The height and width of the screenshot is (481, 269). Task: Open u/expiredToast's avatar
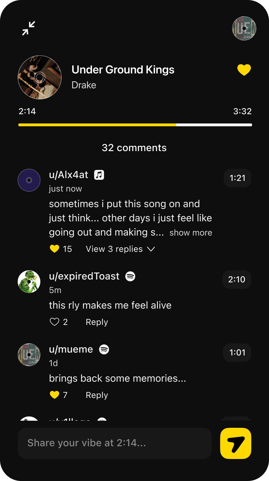tap(29, 282)
